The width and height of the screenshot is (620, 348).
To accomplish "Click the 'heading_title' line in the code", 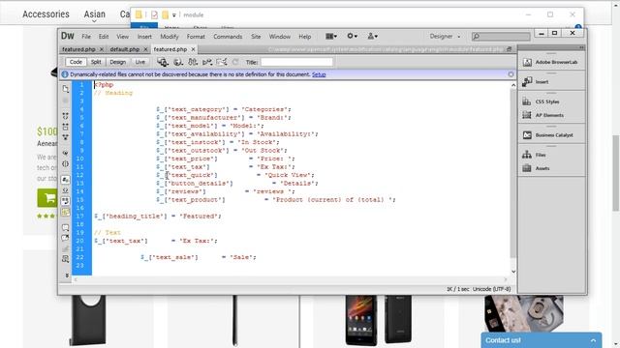I will pos(157,217).
